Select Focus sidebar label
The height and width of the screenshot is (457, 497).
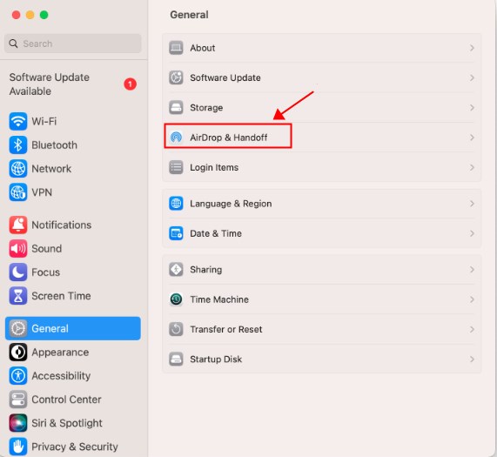45,272
